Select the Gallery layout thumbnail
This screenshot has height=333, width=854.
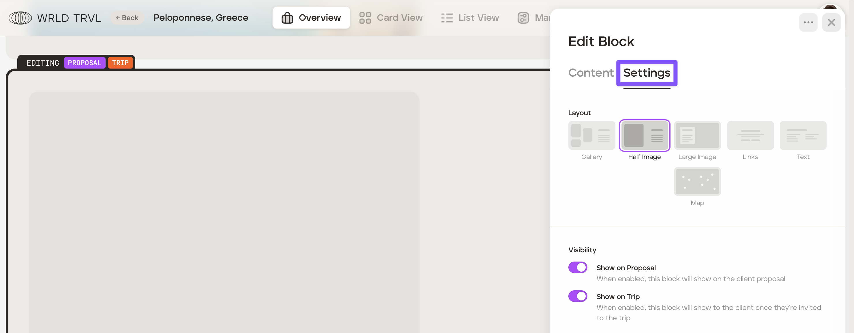[591, 135]
